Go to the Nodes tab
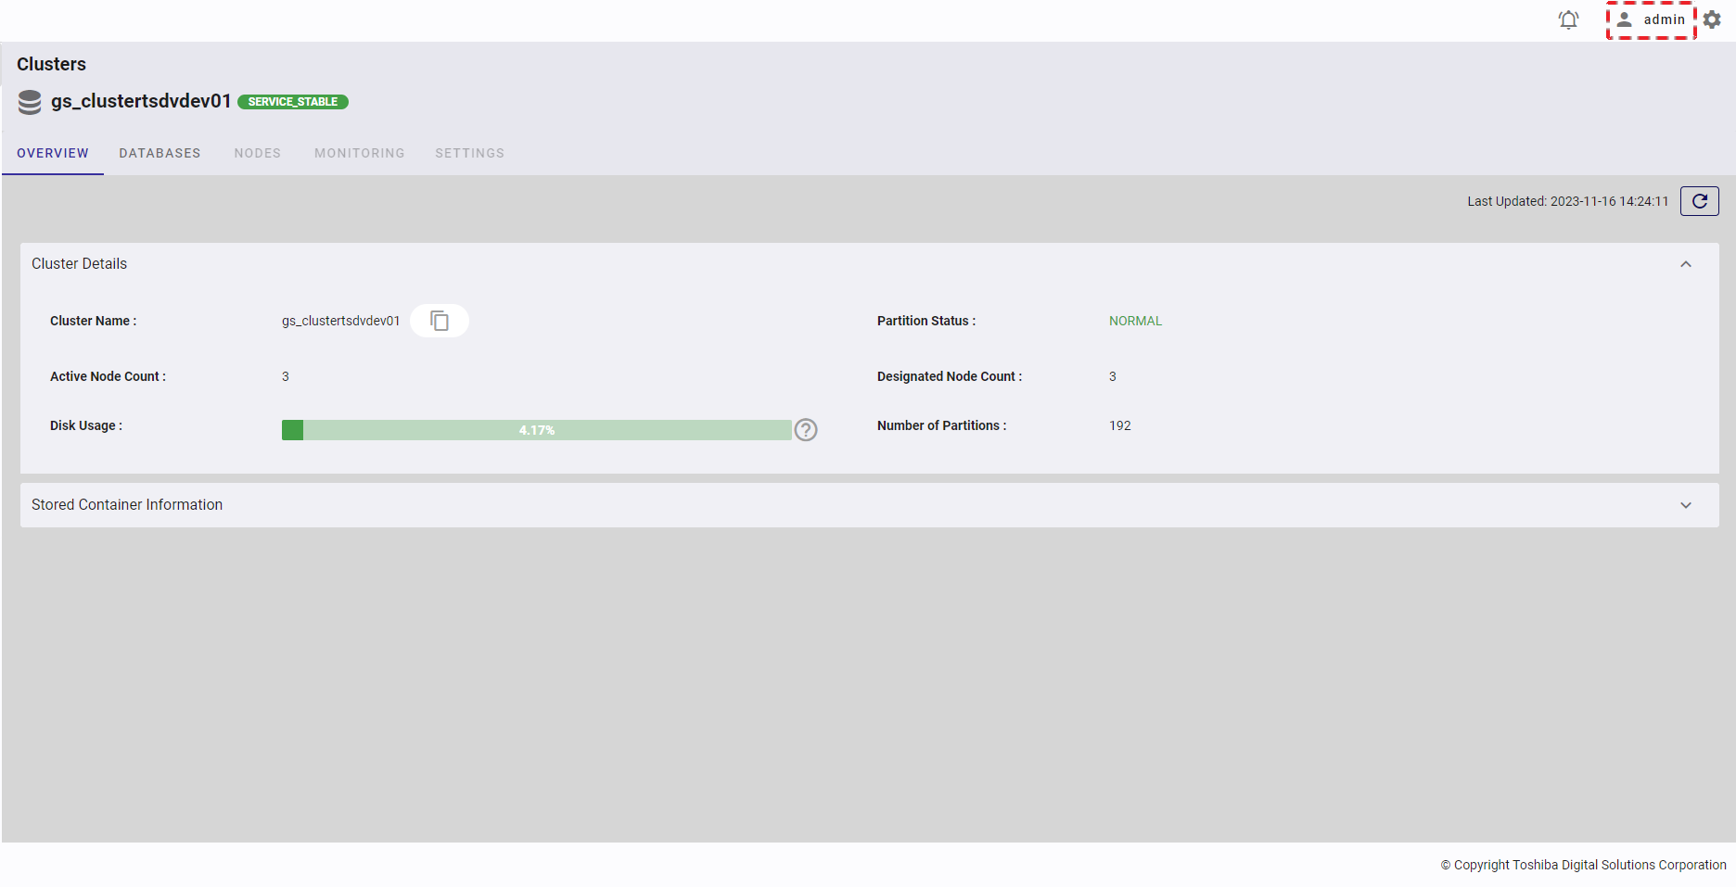The image size is (1736, 887). pos(257,153)
